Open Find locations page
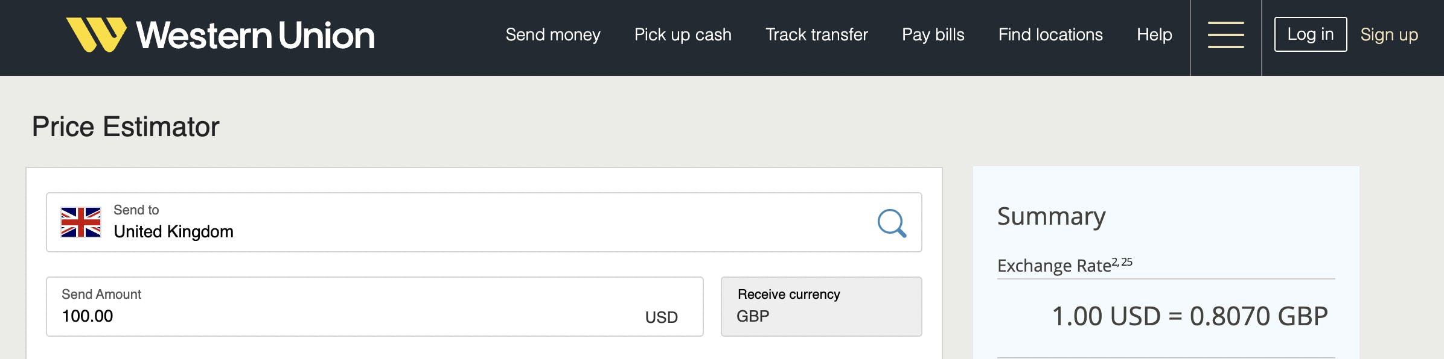Screen dimensions: 1444x359 click(x=1050, y=35)
